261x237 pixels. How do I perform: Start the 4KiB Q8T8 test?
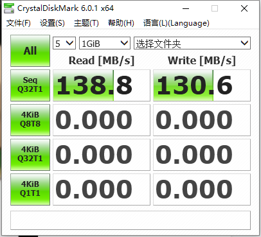point(30,120)
